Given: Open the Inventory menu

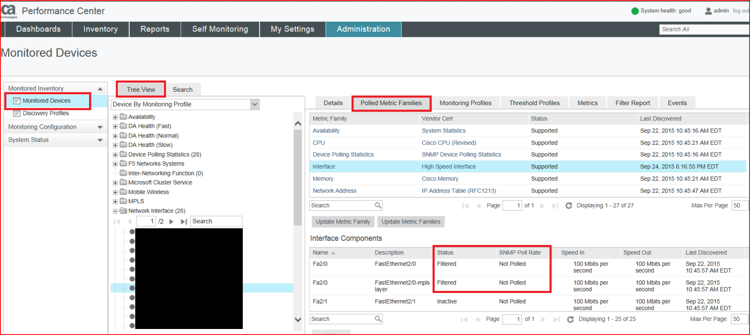Looking at the screenshot, I should point(100,29).
